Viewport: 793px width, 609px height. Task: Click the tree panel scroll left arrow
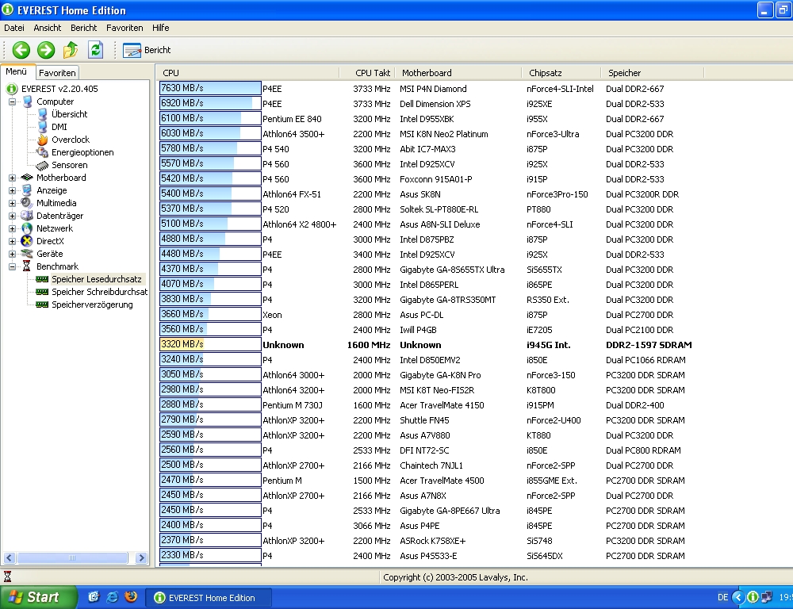tap(9, 558)
